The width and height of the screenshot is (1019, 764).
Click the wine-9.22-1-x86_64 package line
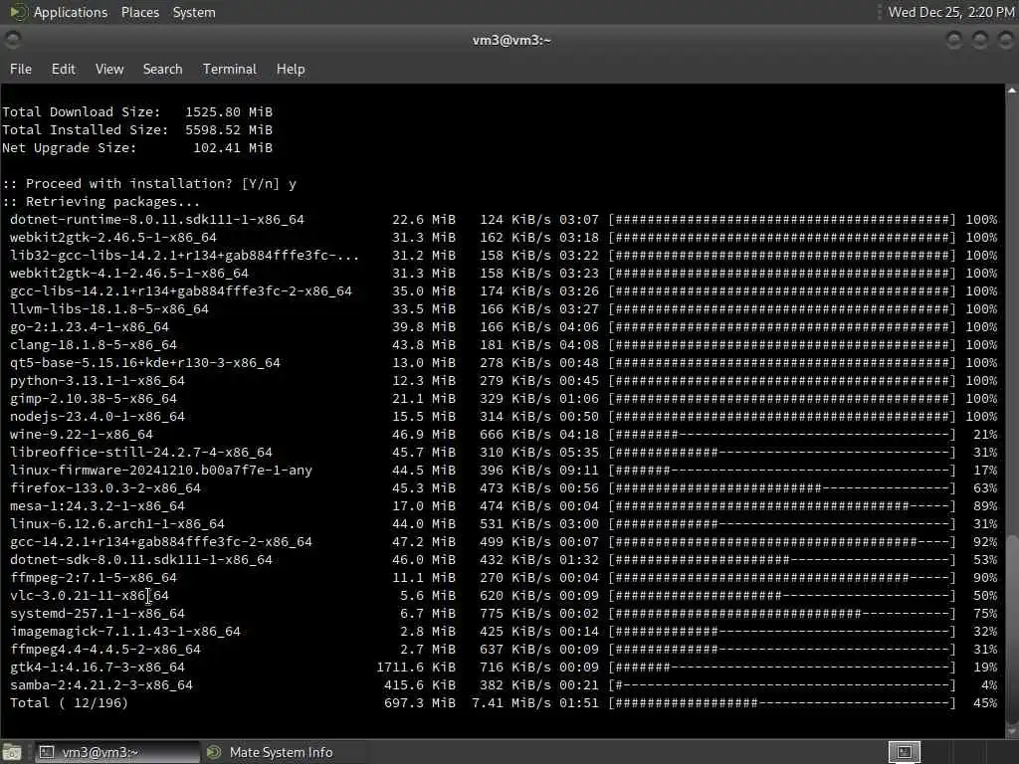tap(503, 434)
